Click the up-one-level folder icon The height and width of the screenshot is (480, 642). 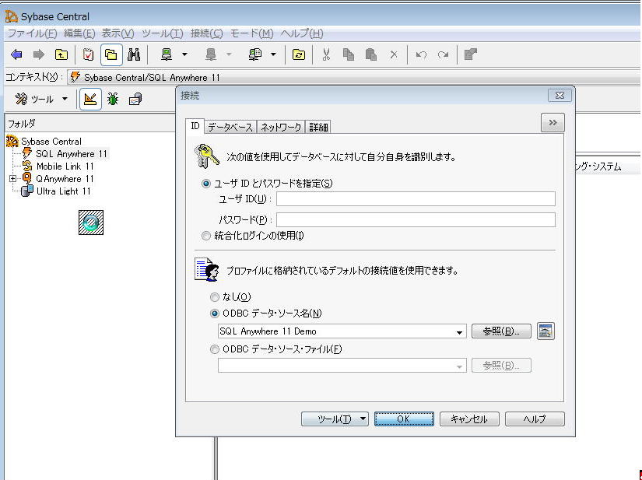(x=61, y=54)
